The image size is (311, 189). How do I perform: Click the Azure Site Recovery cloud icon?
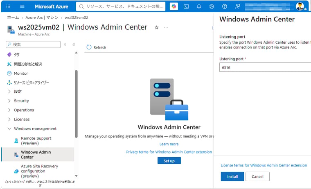(16, 171)
